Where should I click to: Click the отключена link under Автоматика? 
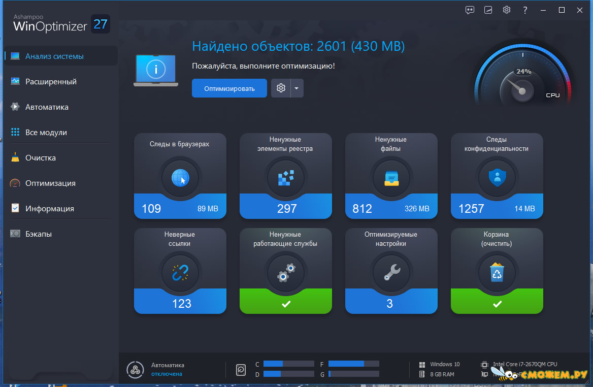[167, 374]
